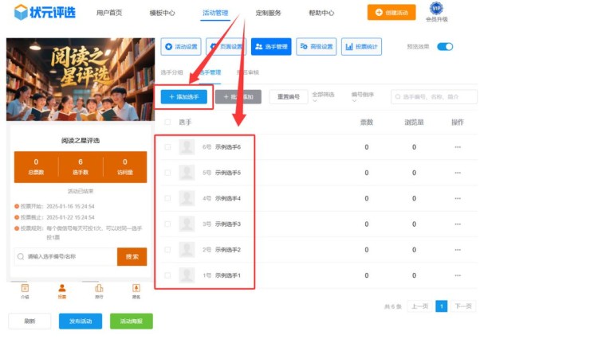Tick the select-all checkbox in table header
Image resolution: width=598 pixels, height=339 pixels.
coord(167,123)
